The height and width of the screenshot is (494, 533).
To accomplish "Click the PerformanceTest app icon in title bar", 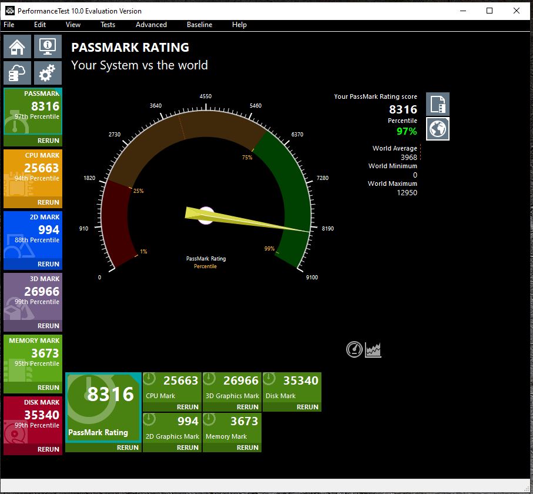I will point(9,11).
